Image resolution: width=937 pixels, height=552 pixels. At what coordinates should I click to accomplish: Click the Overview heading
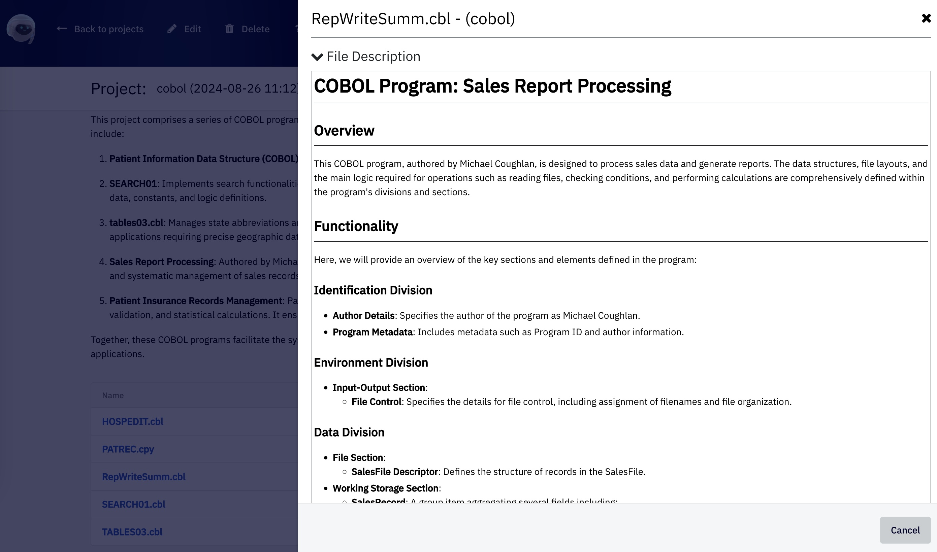[344, 131]
